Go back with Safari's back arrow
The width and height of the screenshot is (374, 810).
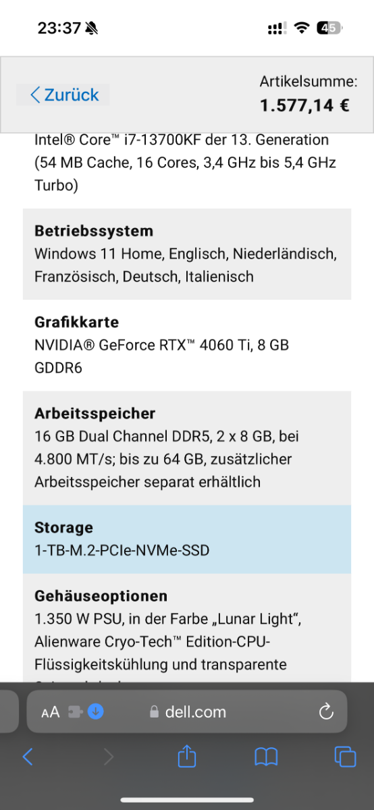28,757
